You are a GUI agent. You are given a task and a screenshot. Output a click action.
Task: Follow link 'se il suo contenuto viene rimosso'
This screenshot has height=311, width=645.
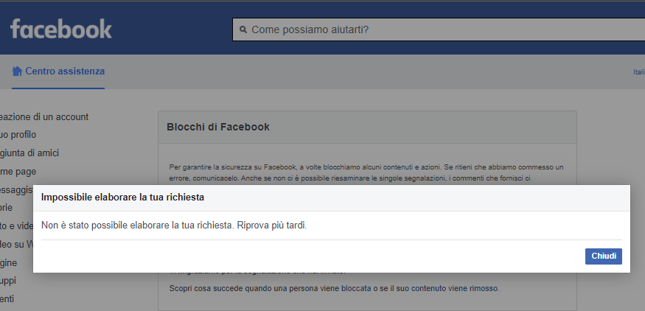click(x=436, y=287)
